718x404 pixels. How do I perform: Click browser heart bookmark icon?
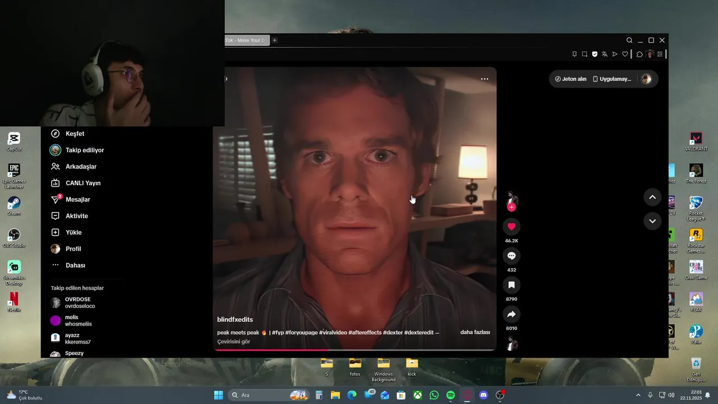tap(625, 54)
